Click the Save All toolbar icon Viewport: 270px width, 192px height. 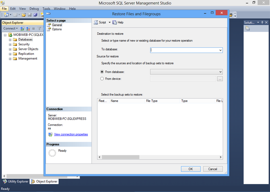pyautogui.click(x=35, y=15)
